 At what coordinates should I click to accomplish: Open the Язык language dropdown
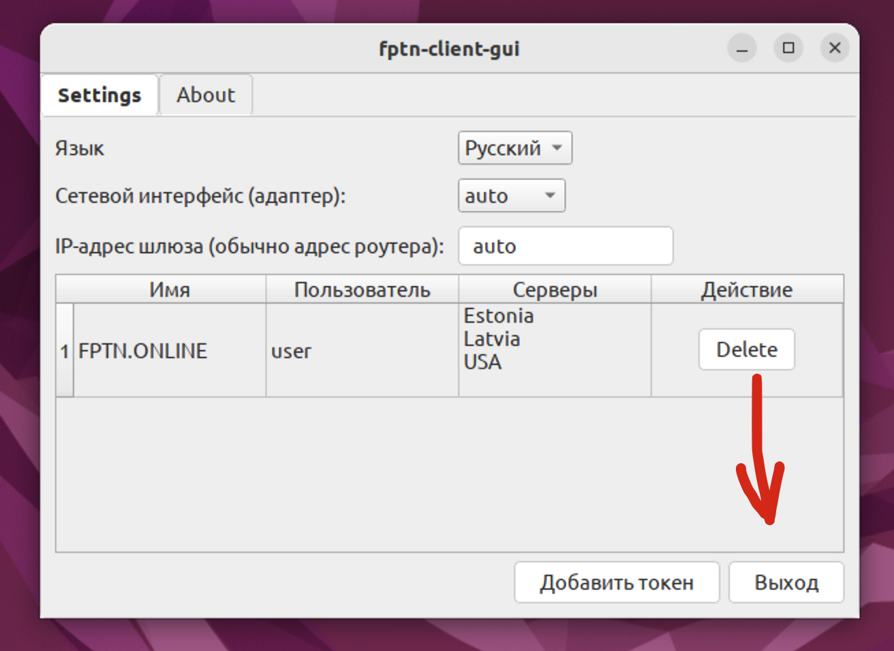[514, 148]
